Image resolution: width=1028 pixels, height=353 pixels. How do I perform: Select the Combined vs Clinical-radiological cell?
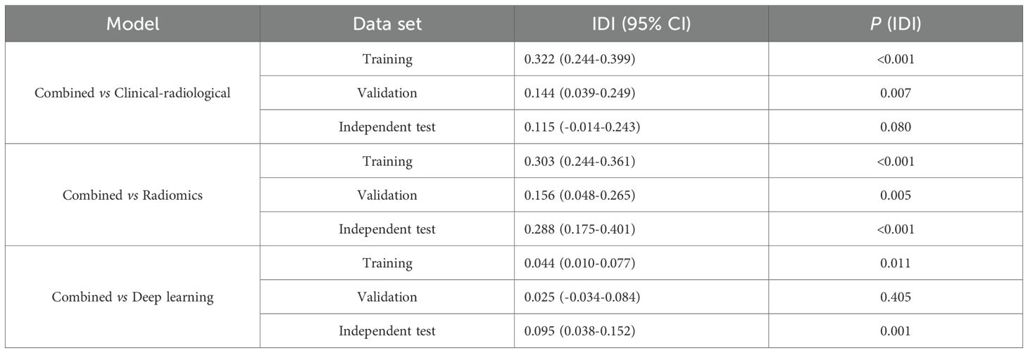[132, 93]
